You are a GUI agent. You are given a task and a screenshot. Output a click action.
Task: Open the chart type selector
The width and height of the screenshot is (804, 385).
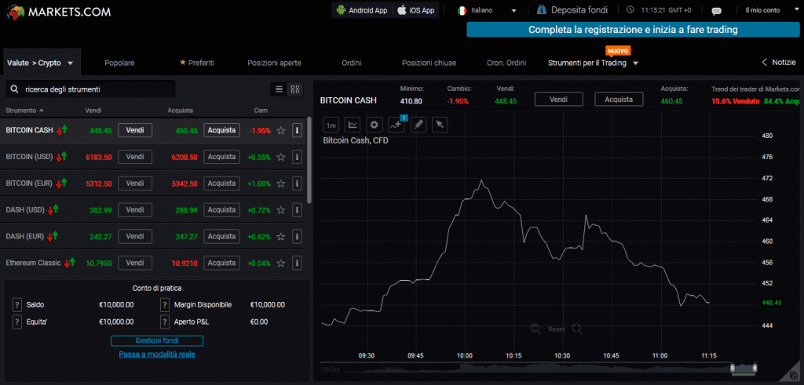pyautogui.click(x=353, y=125)
